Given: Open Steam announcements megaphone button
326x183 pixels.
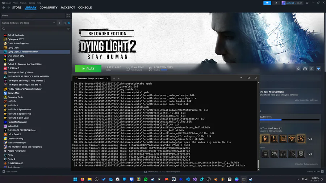Looking at the screenshot, I should 267,3.
